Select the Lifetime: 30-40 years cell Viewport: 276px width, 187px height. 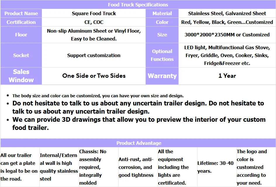[x=216, y=167]
